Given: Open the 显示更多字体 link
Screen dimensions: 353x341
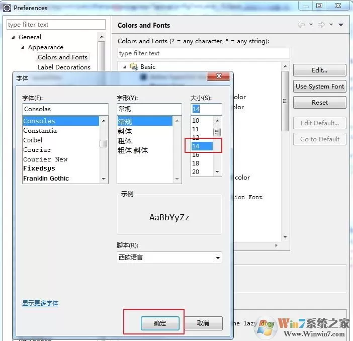Looking at the screenshot, I should coord(40,303).
